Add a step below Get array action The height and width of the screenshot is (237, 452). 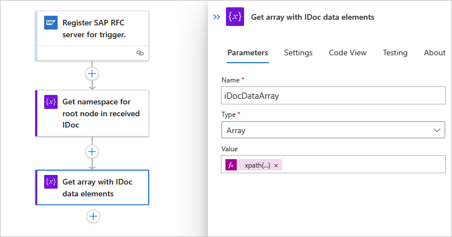tap(93, 216)
